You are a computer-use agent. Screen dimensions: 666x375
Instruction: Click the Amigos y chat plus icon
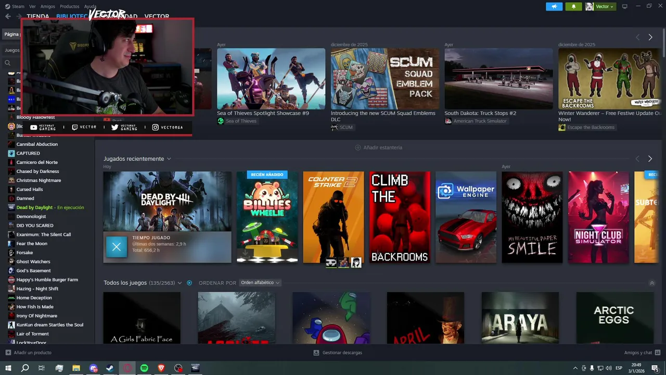[x=658, y=353]
